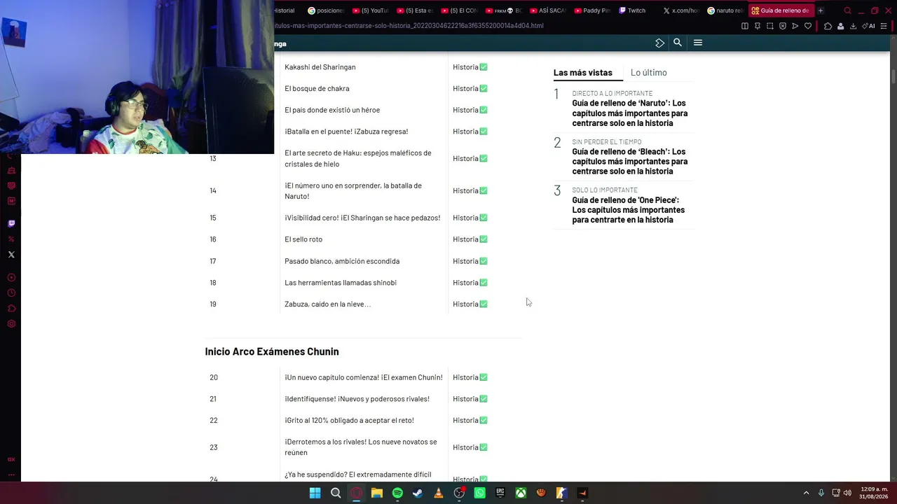This screenshot has width=897, height=504.
Task: Switch to the 'naruto' Google search tab
Action: [x=725, y=10]
